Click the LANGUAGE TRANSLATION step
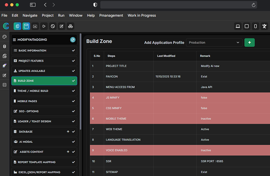The width and height of the screenshot is (270, 176). [x=123, y=140]
